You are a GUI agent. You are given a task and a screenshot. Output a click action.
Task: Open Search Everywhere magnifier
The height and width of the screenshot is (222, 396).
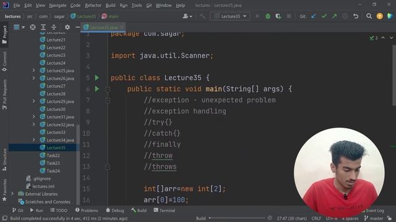(369, 17)
